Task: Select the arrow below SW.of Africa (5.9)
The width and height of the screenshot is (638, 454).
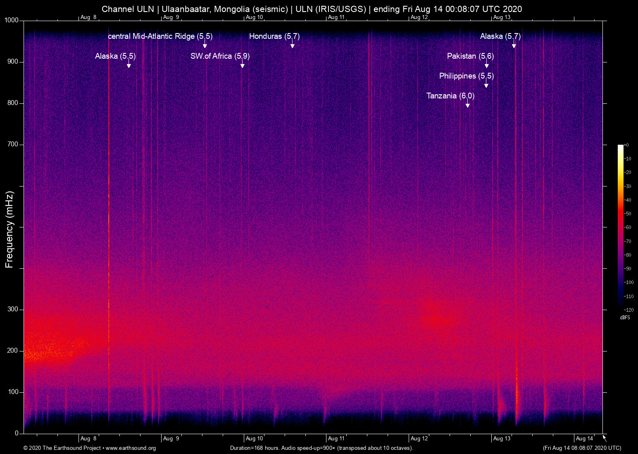Action: pos(242,65)
